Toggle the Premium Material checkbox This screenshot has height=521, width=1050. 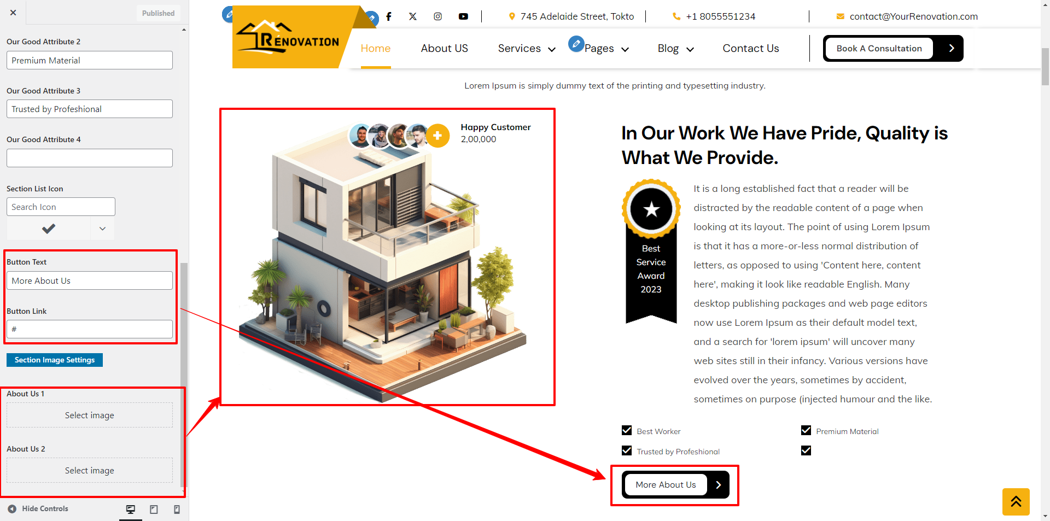(x=806, y=430)
